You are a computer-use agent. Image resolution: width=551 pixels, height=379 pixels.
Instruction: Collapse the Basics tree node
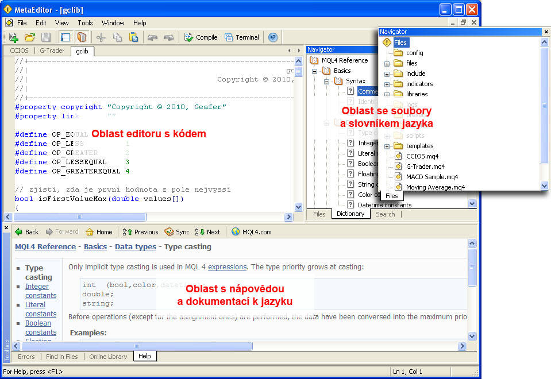[314, 71]
